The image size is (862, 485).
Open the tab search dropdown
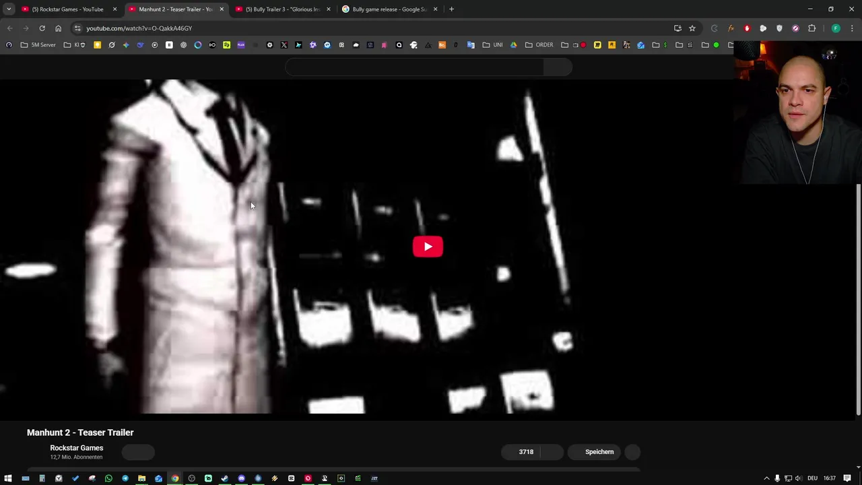(9, 9)
